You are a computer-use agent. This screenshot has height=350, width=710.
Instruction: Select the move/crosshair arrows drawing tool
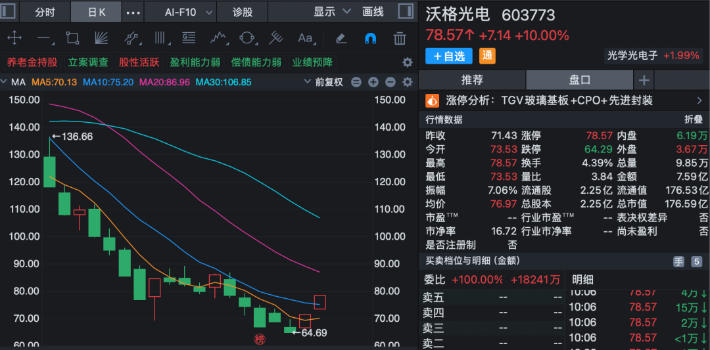pyautogui.click(x=14, y=38)
